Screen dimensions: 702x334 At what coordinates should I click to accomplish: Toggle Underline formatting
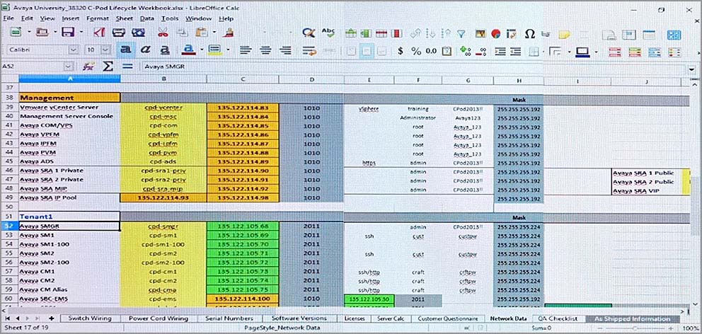point(165,50)
